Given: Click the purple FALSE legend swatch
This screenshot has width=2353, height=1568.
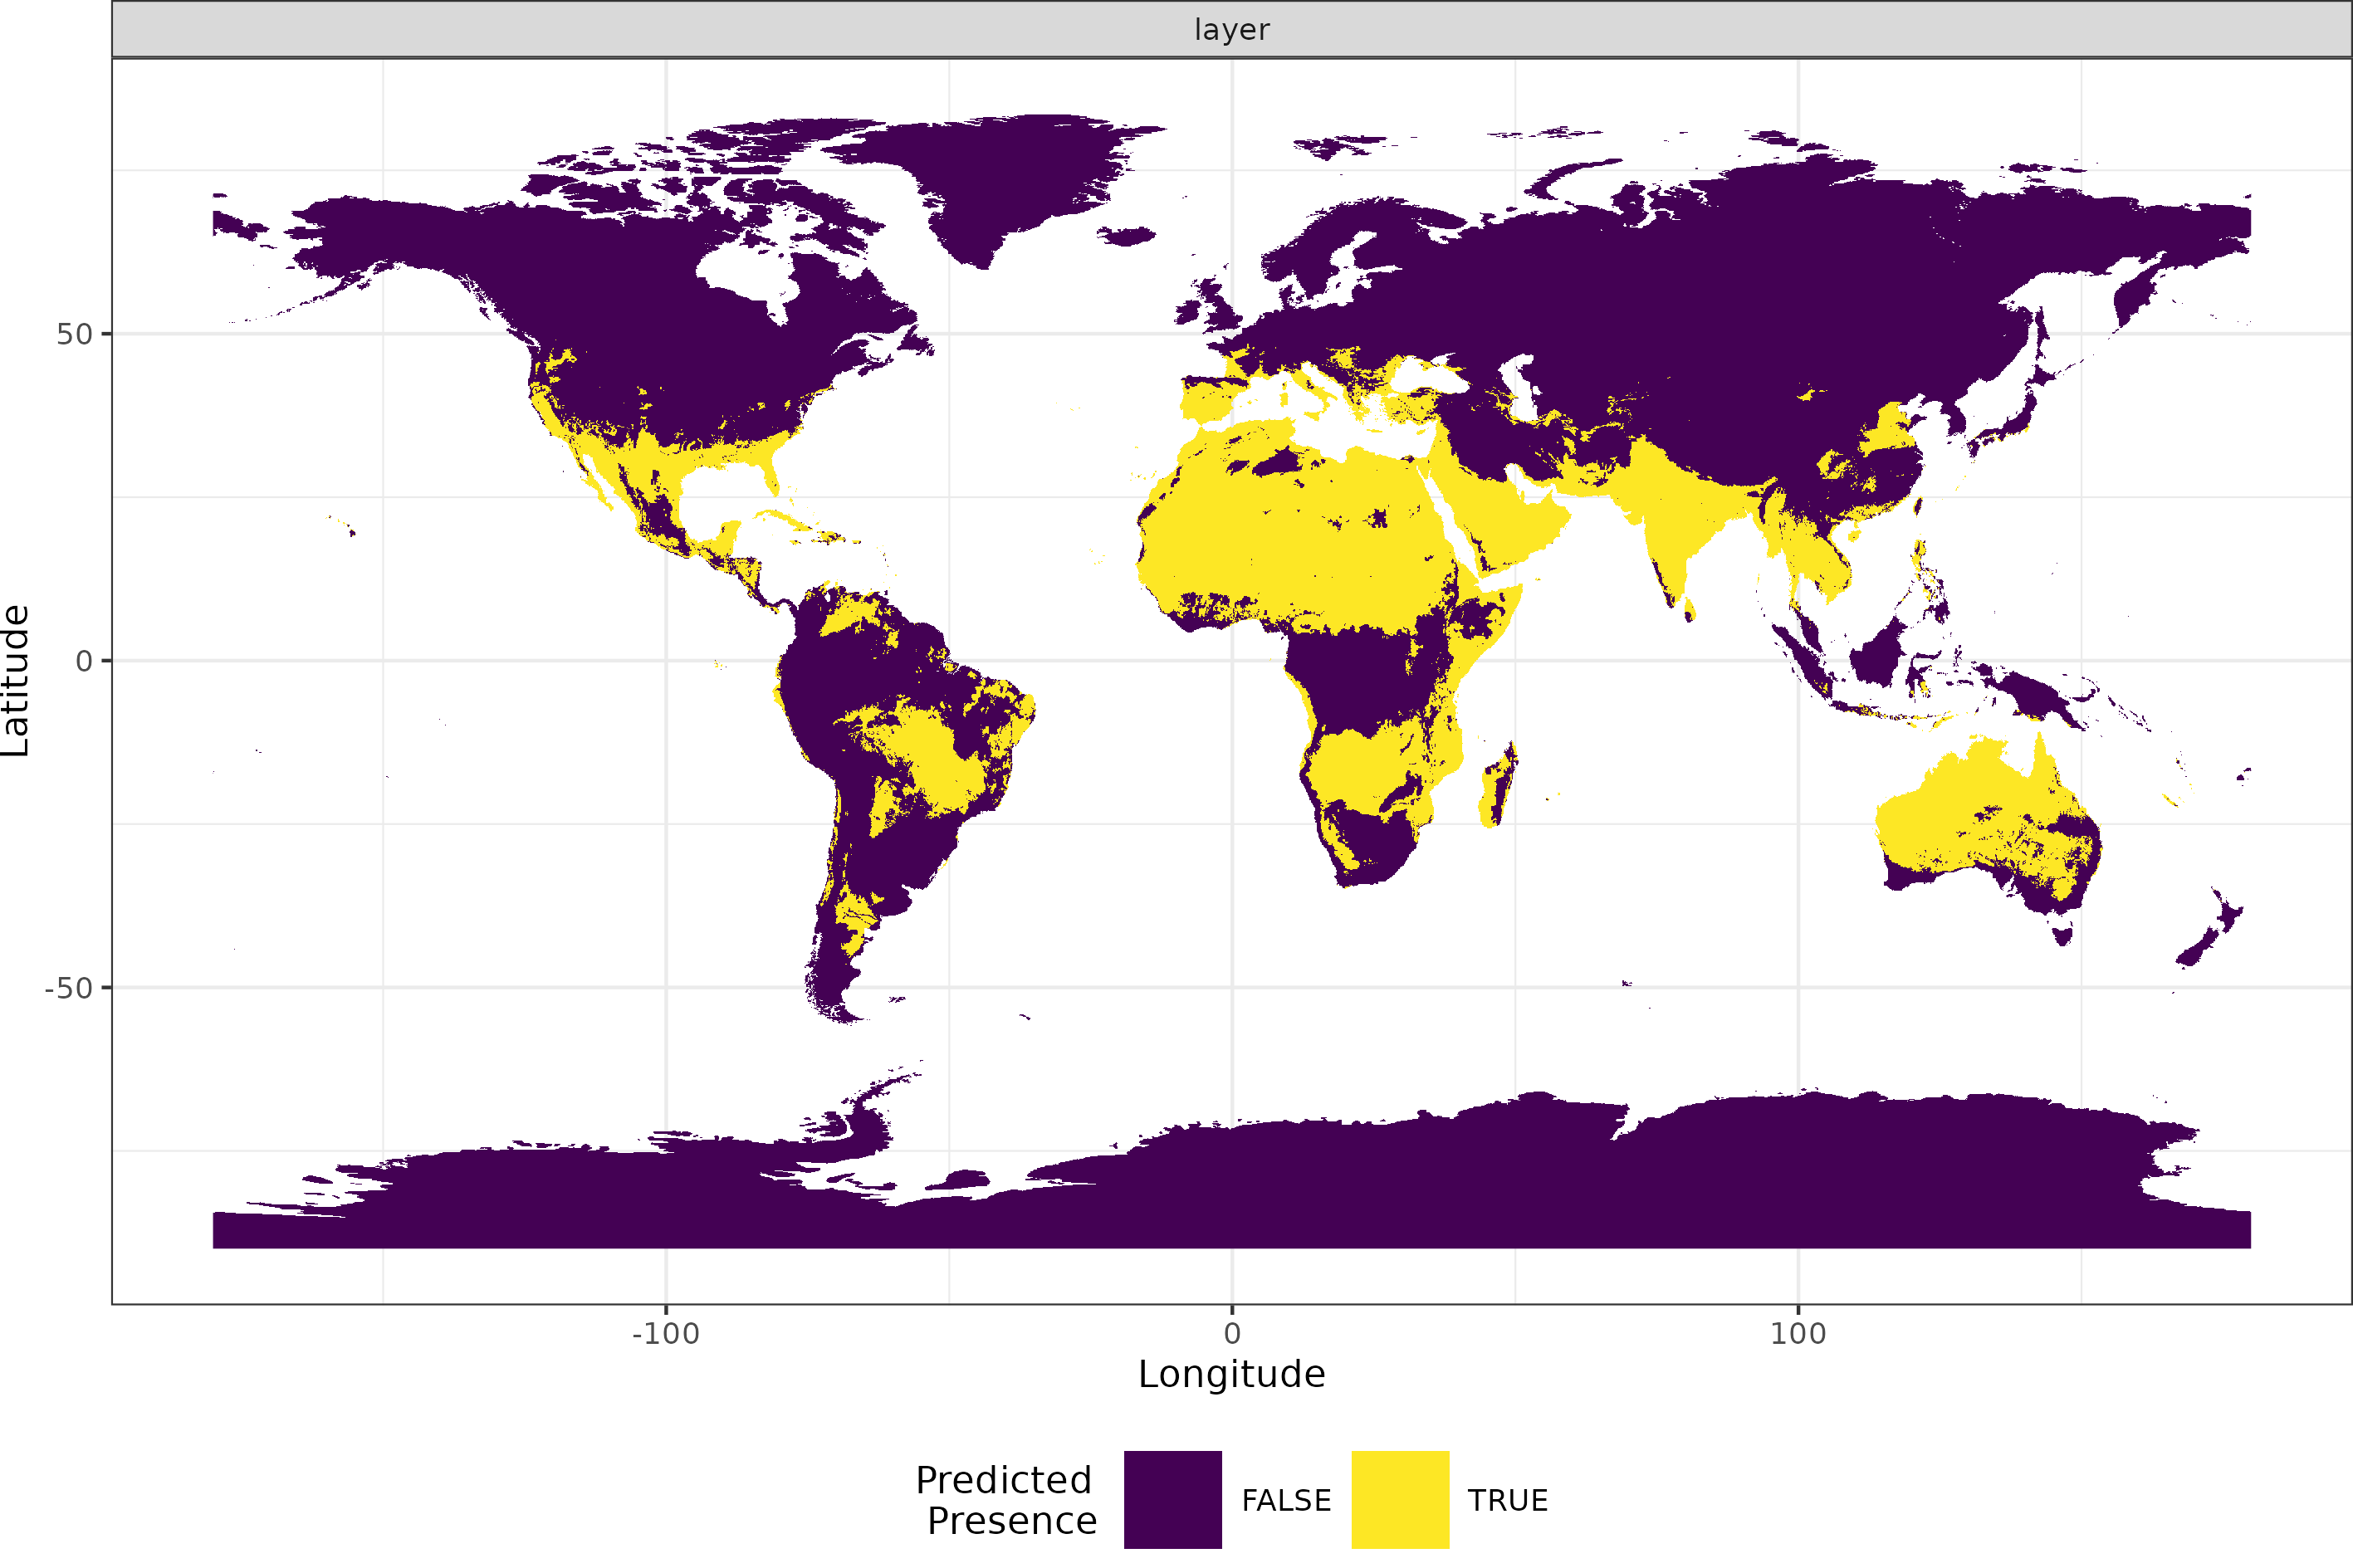Looking at the screenshot, I should tap(1172, 1499).
